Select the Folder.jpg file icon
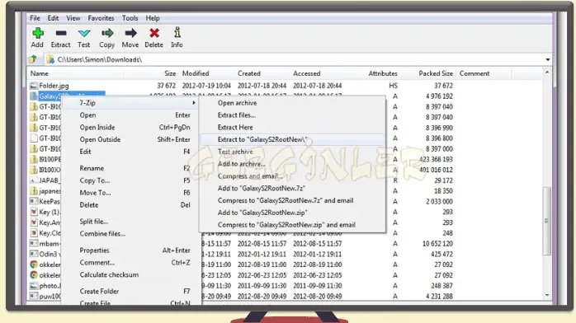 tap(34, 86)
